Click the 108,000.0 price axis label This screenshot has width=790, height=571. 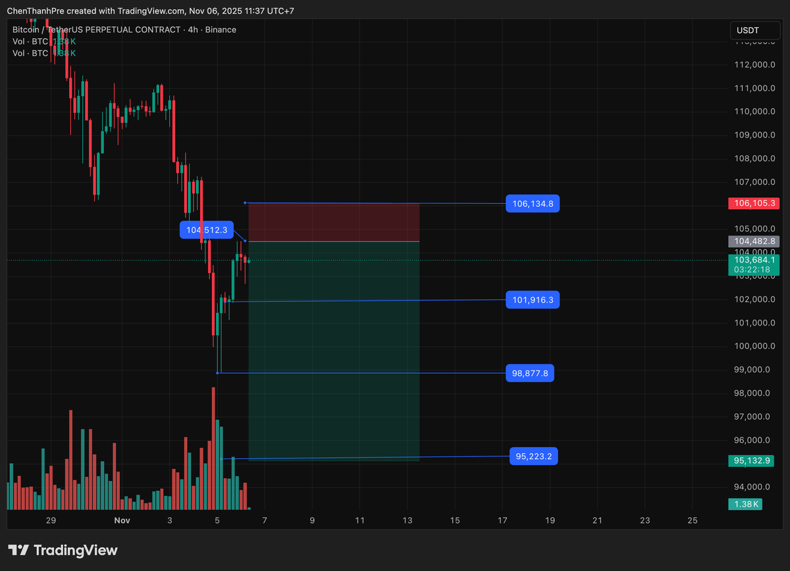(754, 159)
